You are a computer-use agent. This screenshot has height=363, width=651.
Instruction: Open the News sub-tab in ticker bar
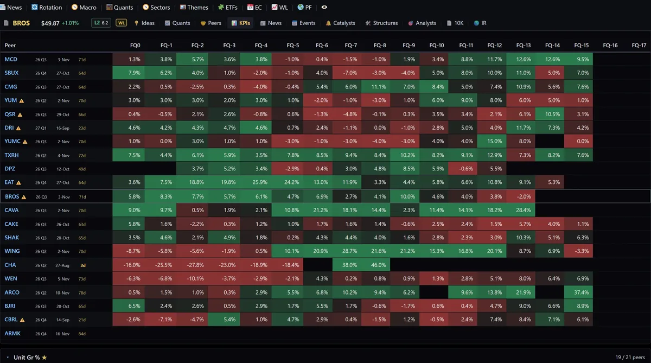coord(271,23)
